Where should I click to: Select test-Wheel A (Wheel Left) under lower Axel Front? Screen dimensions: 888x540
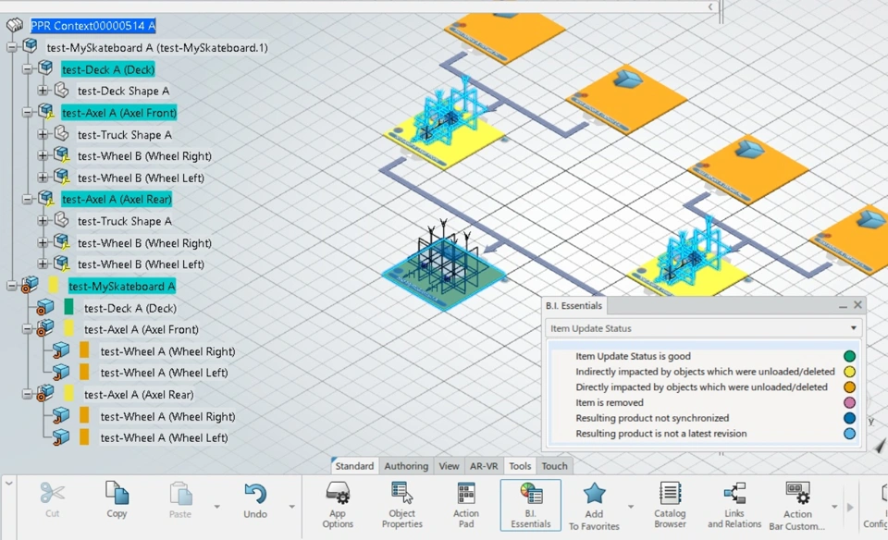coord(165,373)
